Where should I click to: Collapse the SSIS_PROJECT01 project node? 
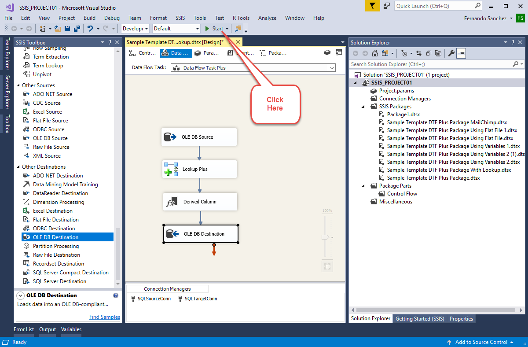(x=355, y=83)
